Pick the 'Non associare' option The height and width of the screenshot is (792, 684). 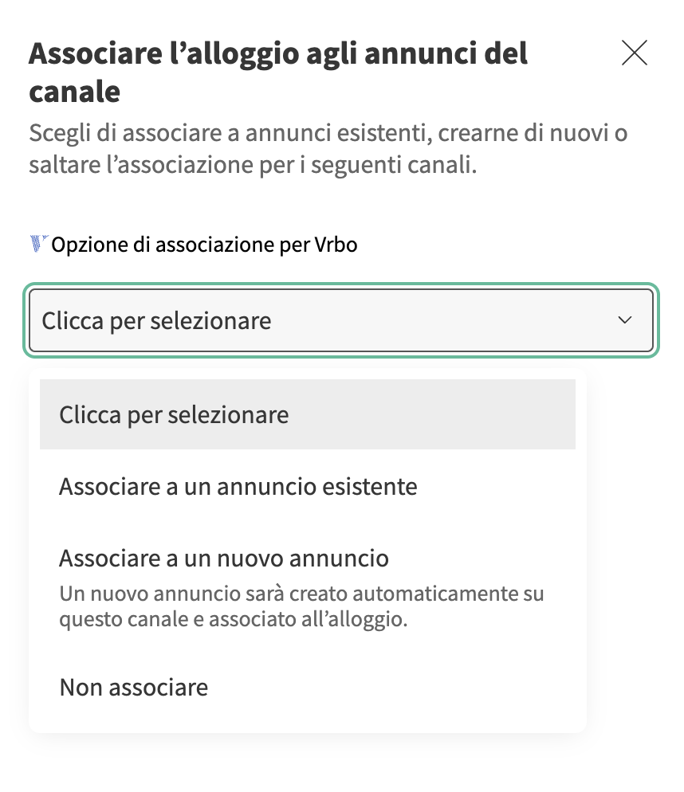(x=133, y=687)
